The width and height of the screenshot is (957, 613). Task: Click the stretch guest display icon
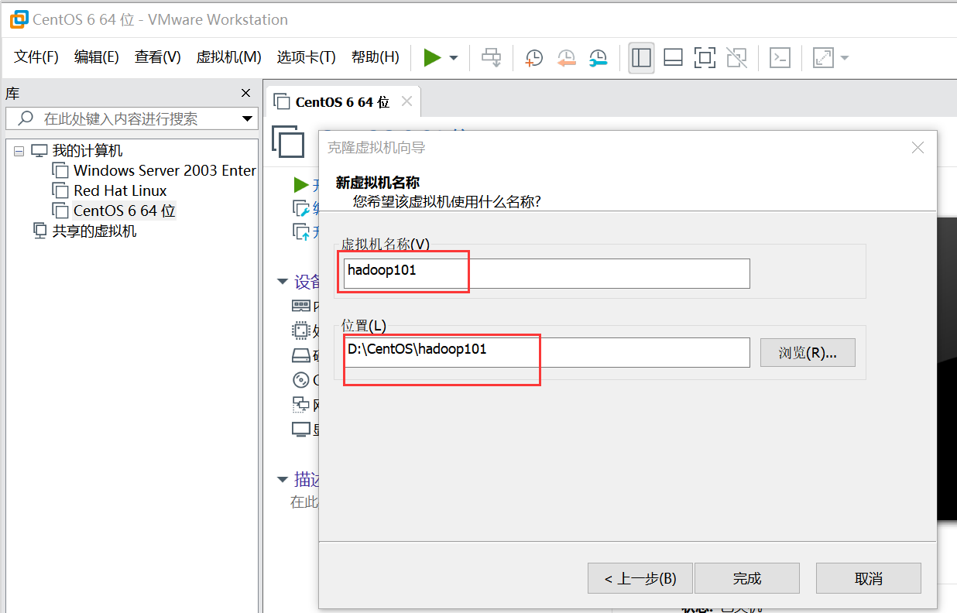(823, 57)
